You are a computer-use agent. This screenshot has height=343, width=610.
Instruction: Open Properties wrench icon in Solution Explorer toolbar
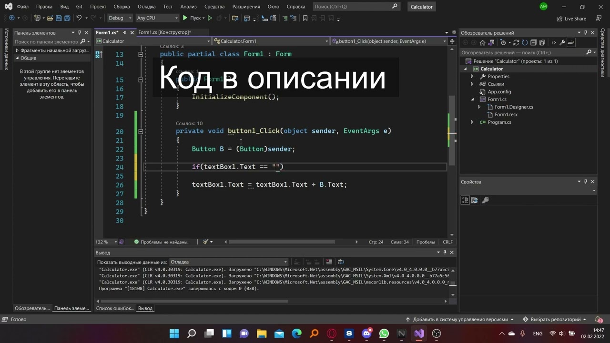tap(562, 43)
